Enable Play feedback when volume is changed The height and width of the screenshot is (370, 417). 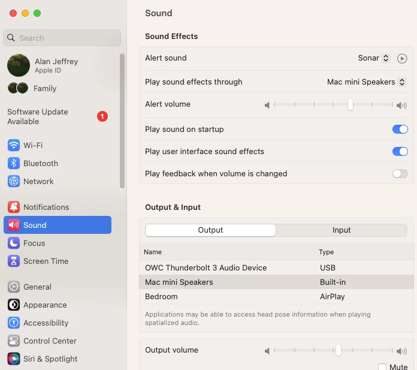[400, 174]
